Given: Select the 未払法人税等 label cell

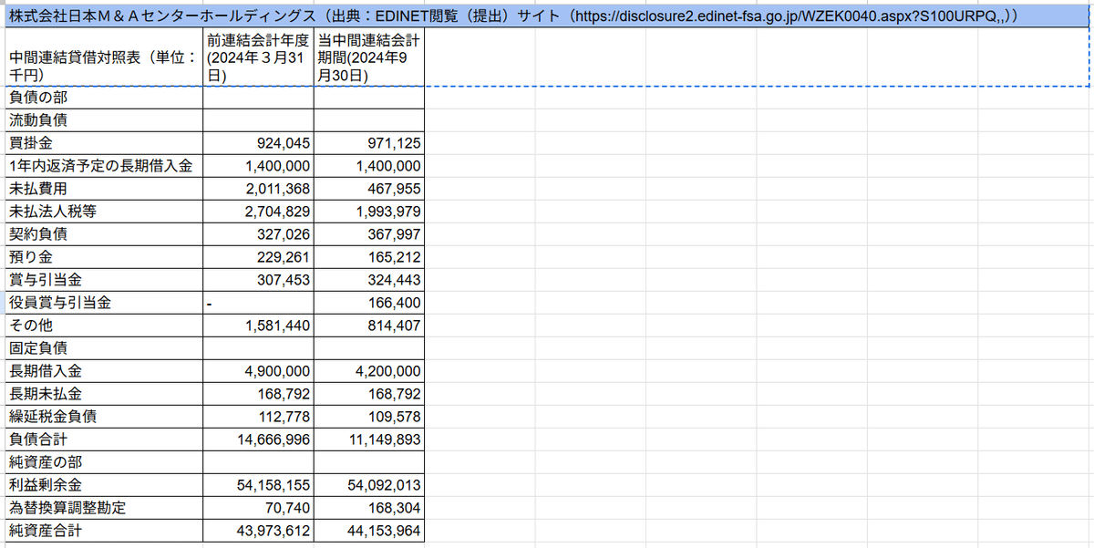Looking at the screenshot, I should click(x=103, y=212).
